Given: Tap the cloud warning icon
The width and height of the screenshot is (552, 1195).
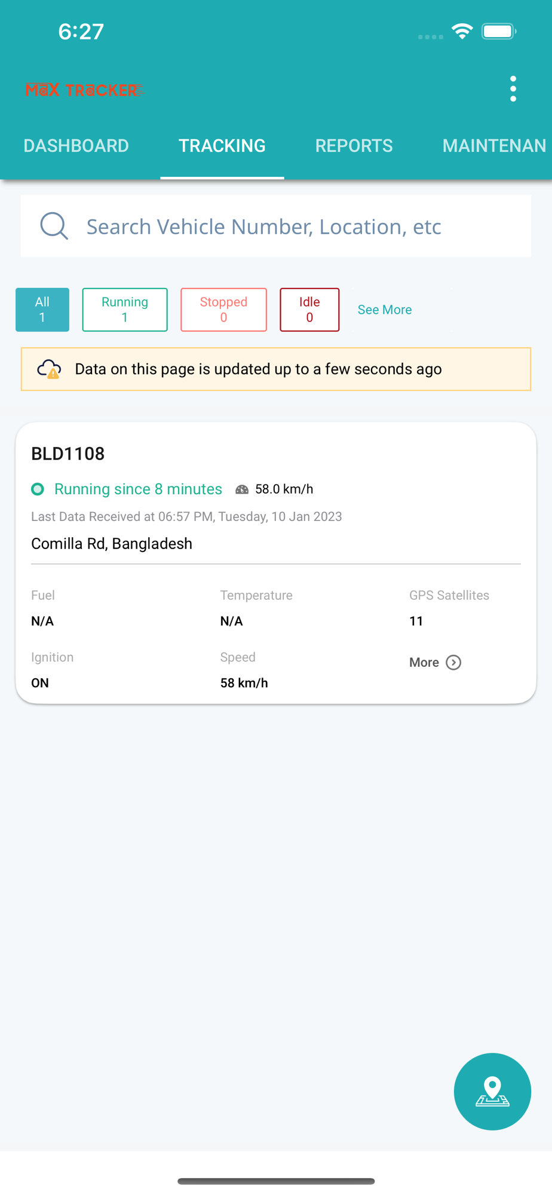Looking at the screenshot, I should point(49,369).
